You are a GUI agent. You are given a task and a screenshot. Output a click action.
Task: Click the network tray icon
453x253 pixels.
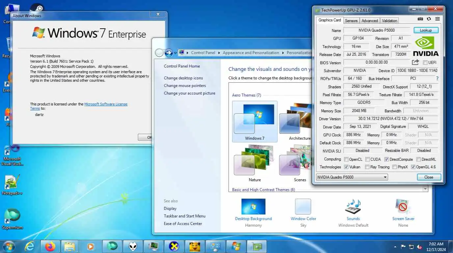pyautogui.click(x=412, y=247)
